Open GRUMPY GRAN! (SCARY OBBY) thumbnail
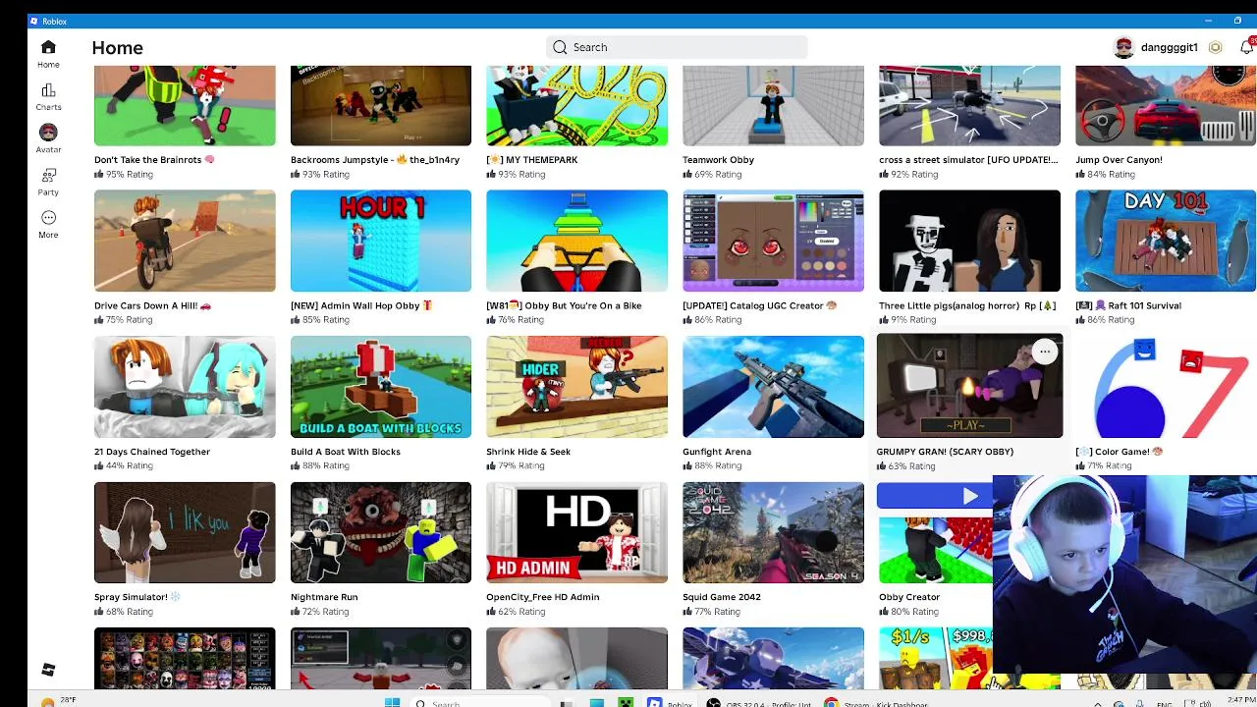Screen dimensions: 1257x707 [x=969, y=386]
